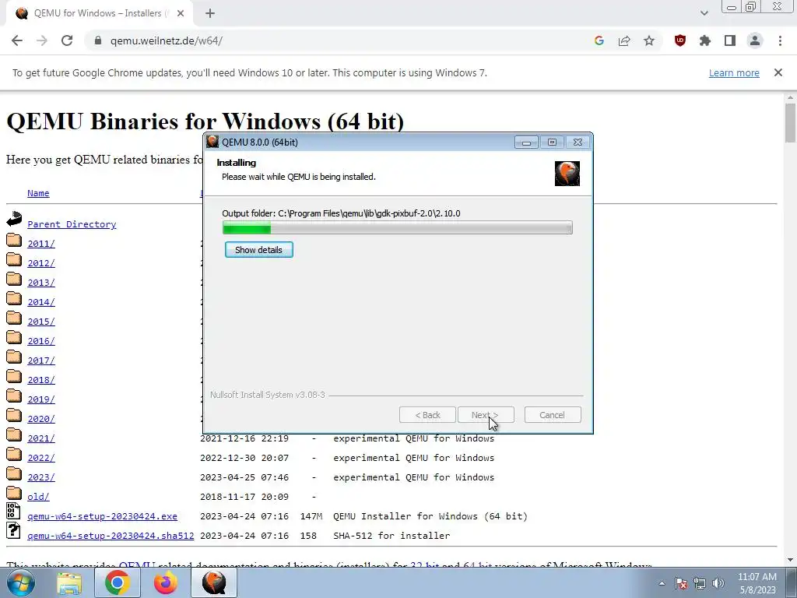Open the uBlock Origin extension icon
The height and width of the screenshot is (598, 797).
[680, 40]
